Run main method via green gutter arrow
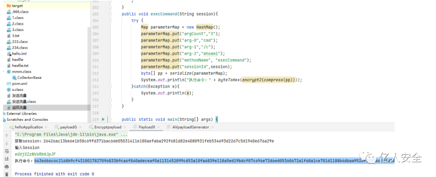 [103, 119]
